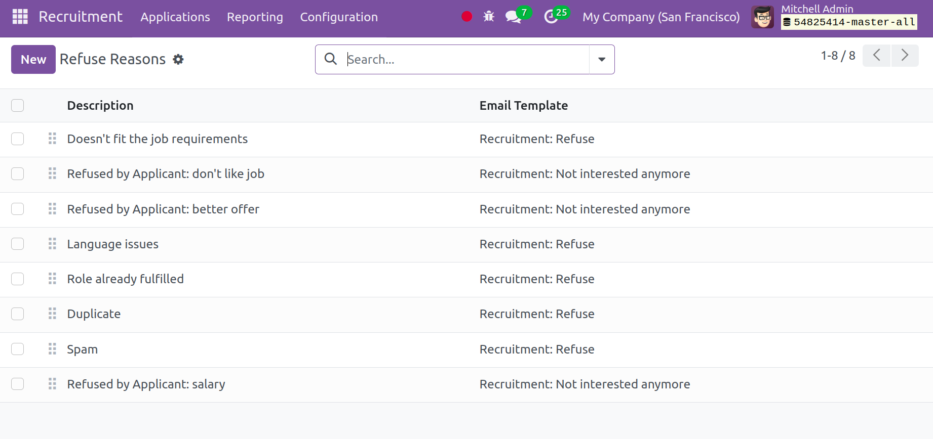Open the Language issues record
The width and height of the screenshot is (933, 439).
[113, 244]
